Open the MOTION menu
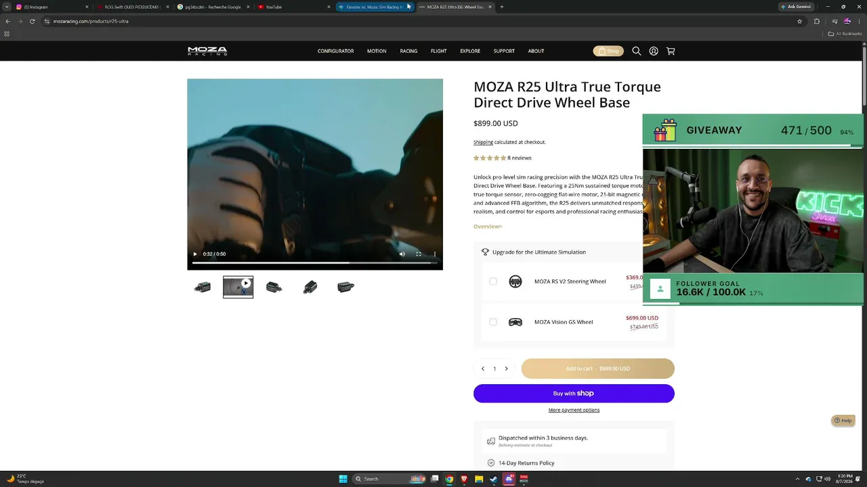867x487 pixels. pyautogui.click(x=377, y=51)
